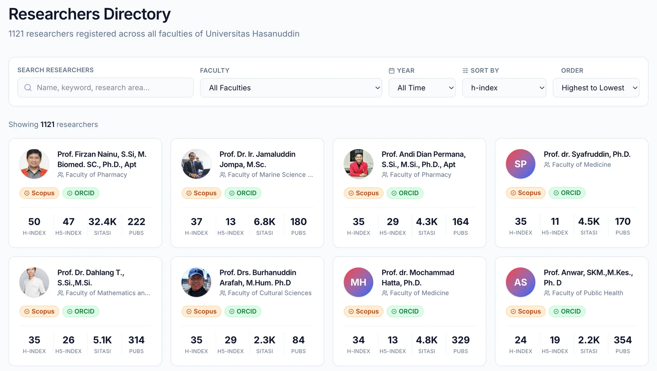Click the 32.4K SITASI value
The height and width of the screenshot is (371, 657).
pos(102,222)
